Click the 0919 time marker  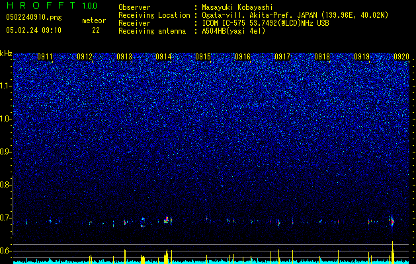362,57
